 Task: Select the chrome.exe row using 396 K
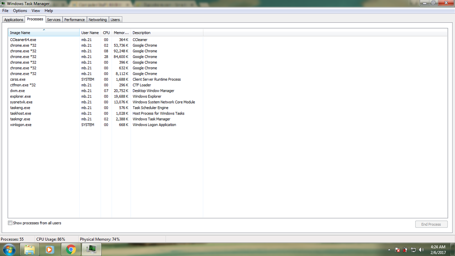(106, 63)
